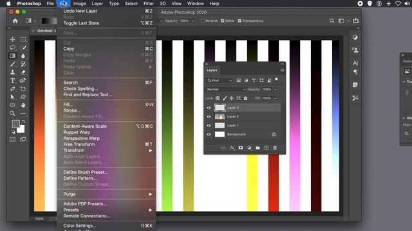Open the Layers panel menu icon
Image resolution: width=412 pixels, height=231 pixels.
282,70
